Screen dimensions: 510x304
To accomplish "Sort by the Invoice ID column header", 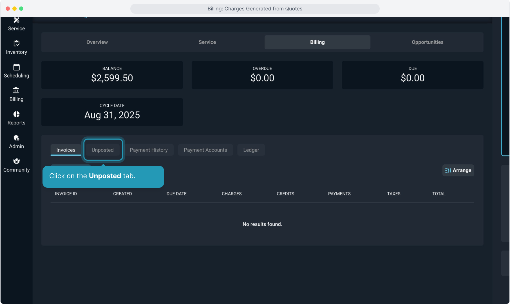I will point(66,194).
